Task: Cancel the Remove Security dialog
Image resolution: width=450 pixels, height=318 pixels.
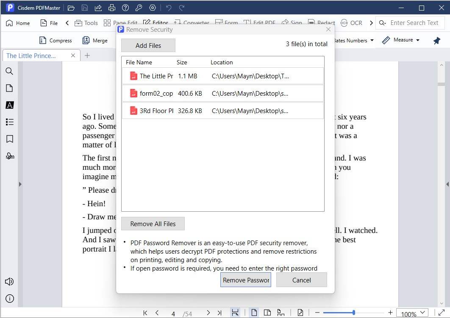Action: (x=301, y=280)
